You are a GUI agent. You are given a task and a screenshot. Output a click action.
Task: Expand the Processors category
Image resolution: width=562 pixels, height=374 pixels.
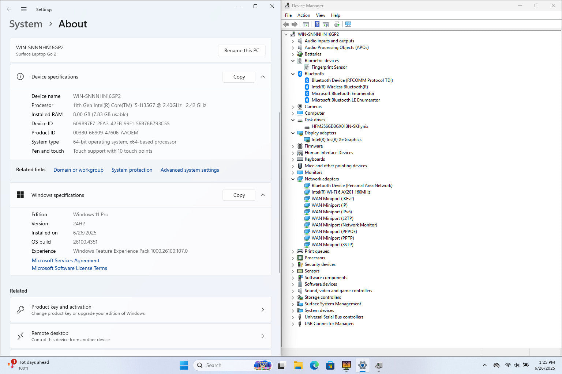click(293, 258)
